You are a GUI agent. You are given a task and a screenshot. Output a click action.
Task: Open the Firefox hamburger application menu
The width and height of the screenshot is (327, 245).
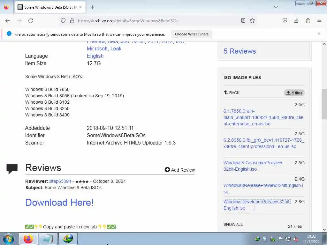[319, 20]
